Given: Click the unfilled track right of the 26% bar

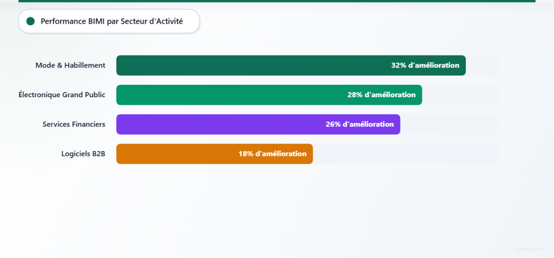Looking at the screenshot, I should click(449, 124).
